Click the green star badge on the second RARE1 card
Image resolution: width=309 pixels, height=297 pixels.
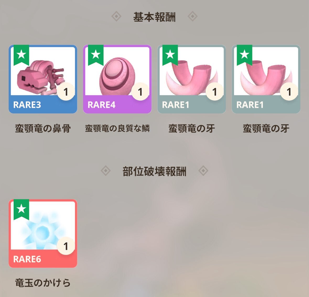tap(245, 55)
